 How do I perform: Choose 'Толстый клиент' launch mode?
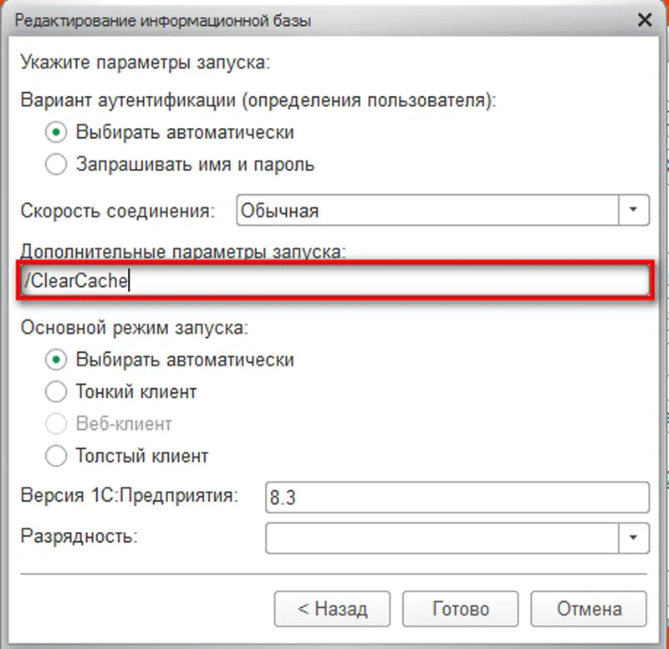[x=56, y=456]
